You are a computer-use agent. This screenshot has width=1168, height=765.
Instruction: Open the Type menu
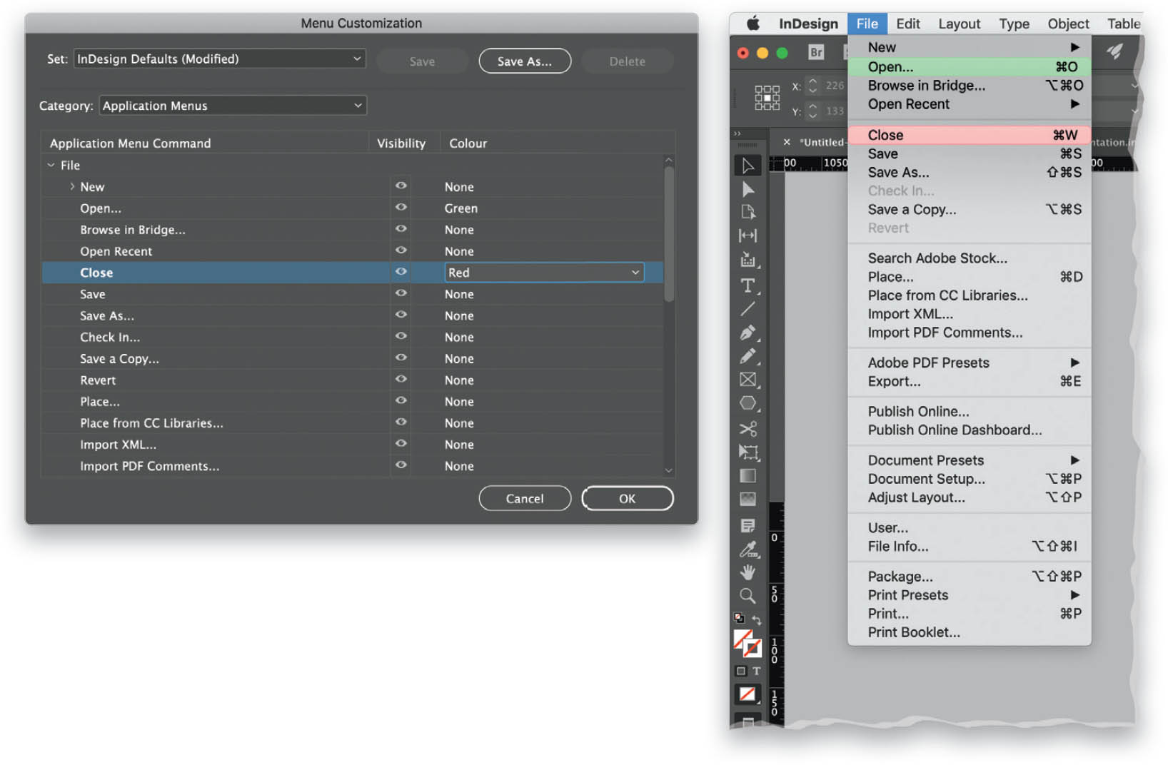tap(1014, 24)
